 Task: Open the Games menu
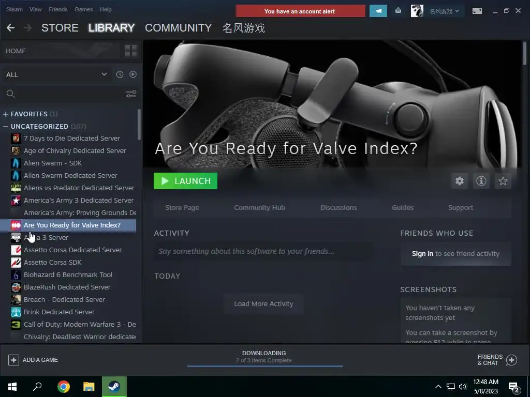coord(83,9)
